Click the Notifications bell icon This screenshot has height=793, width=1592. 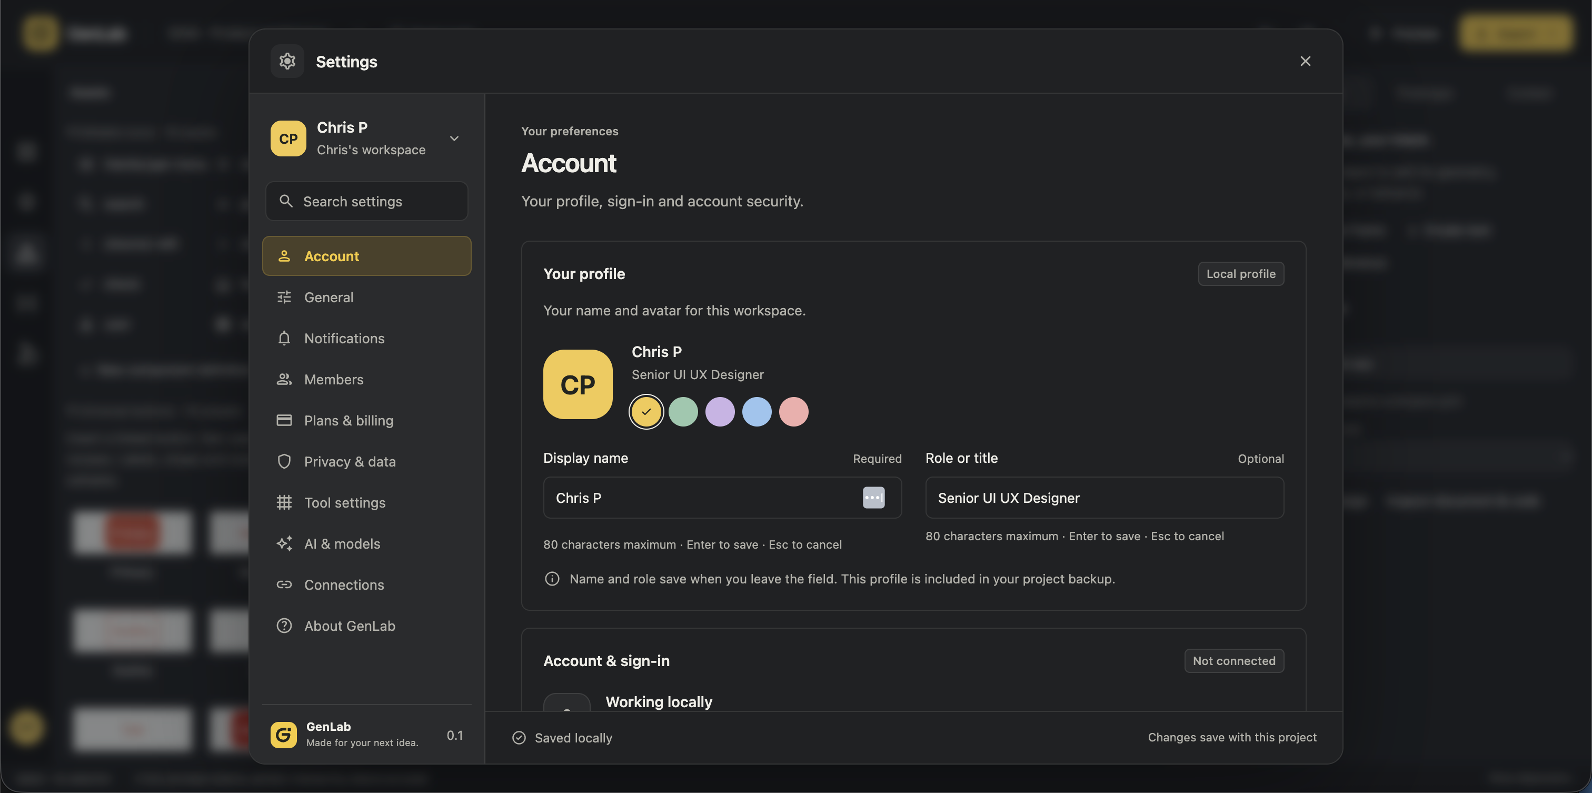[x=284, y=338]
